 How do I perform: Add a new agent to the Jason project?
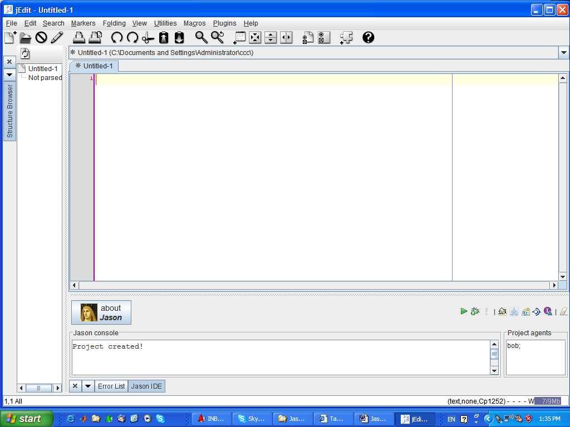[x=525, y=311]
